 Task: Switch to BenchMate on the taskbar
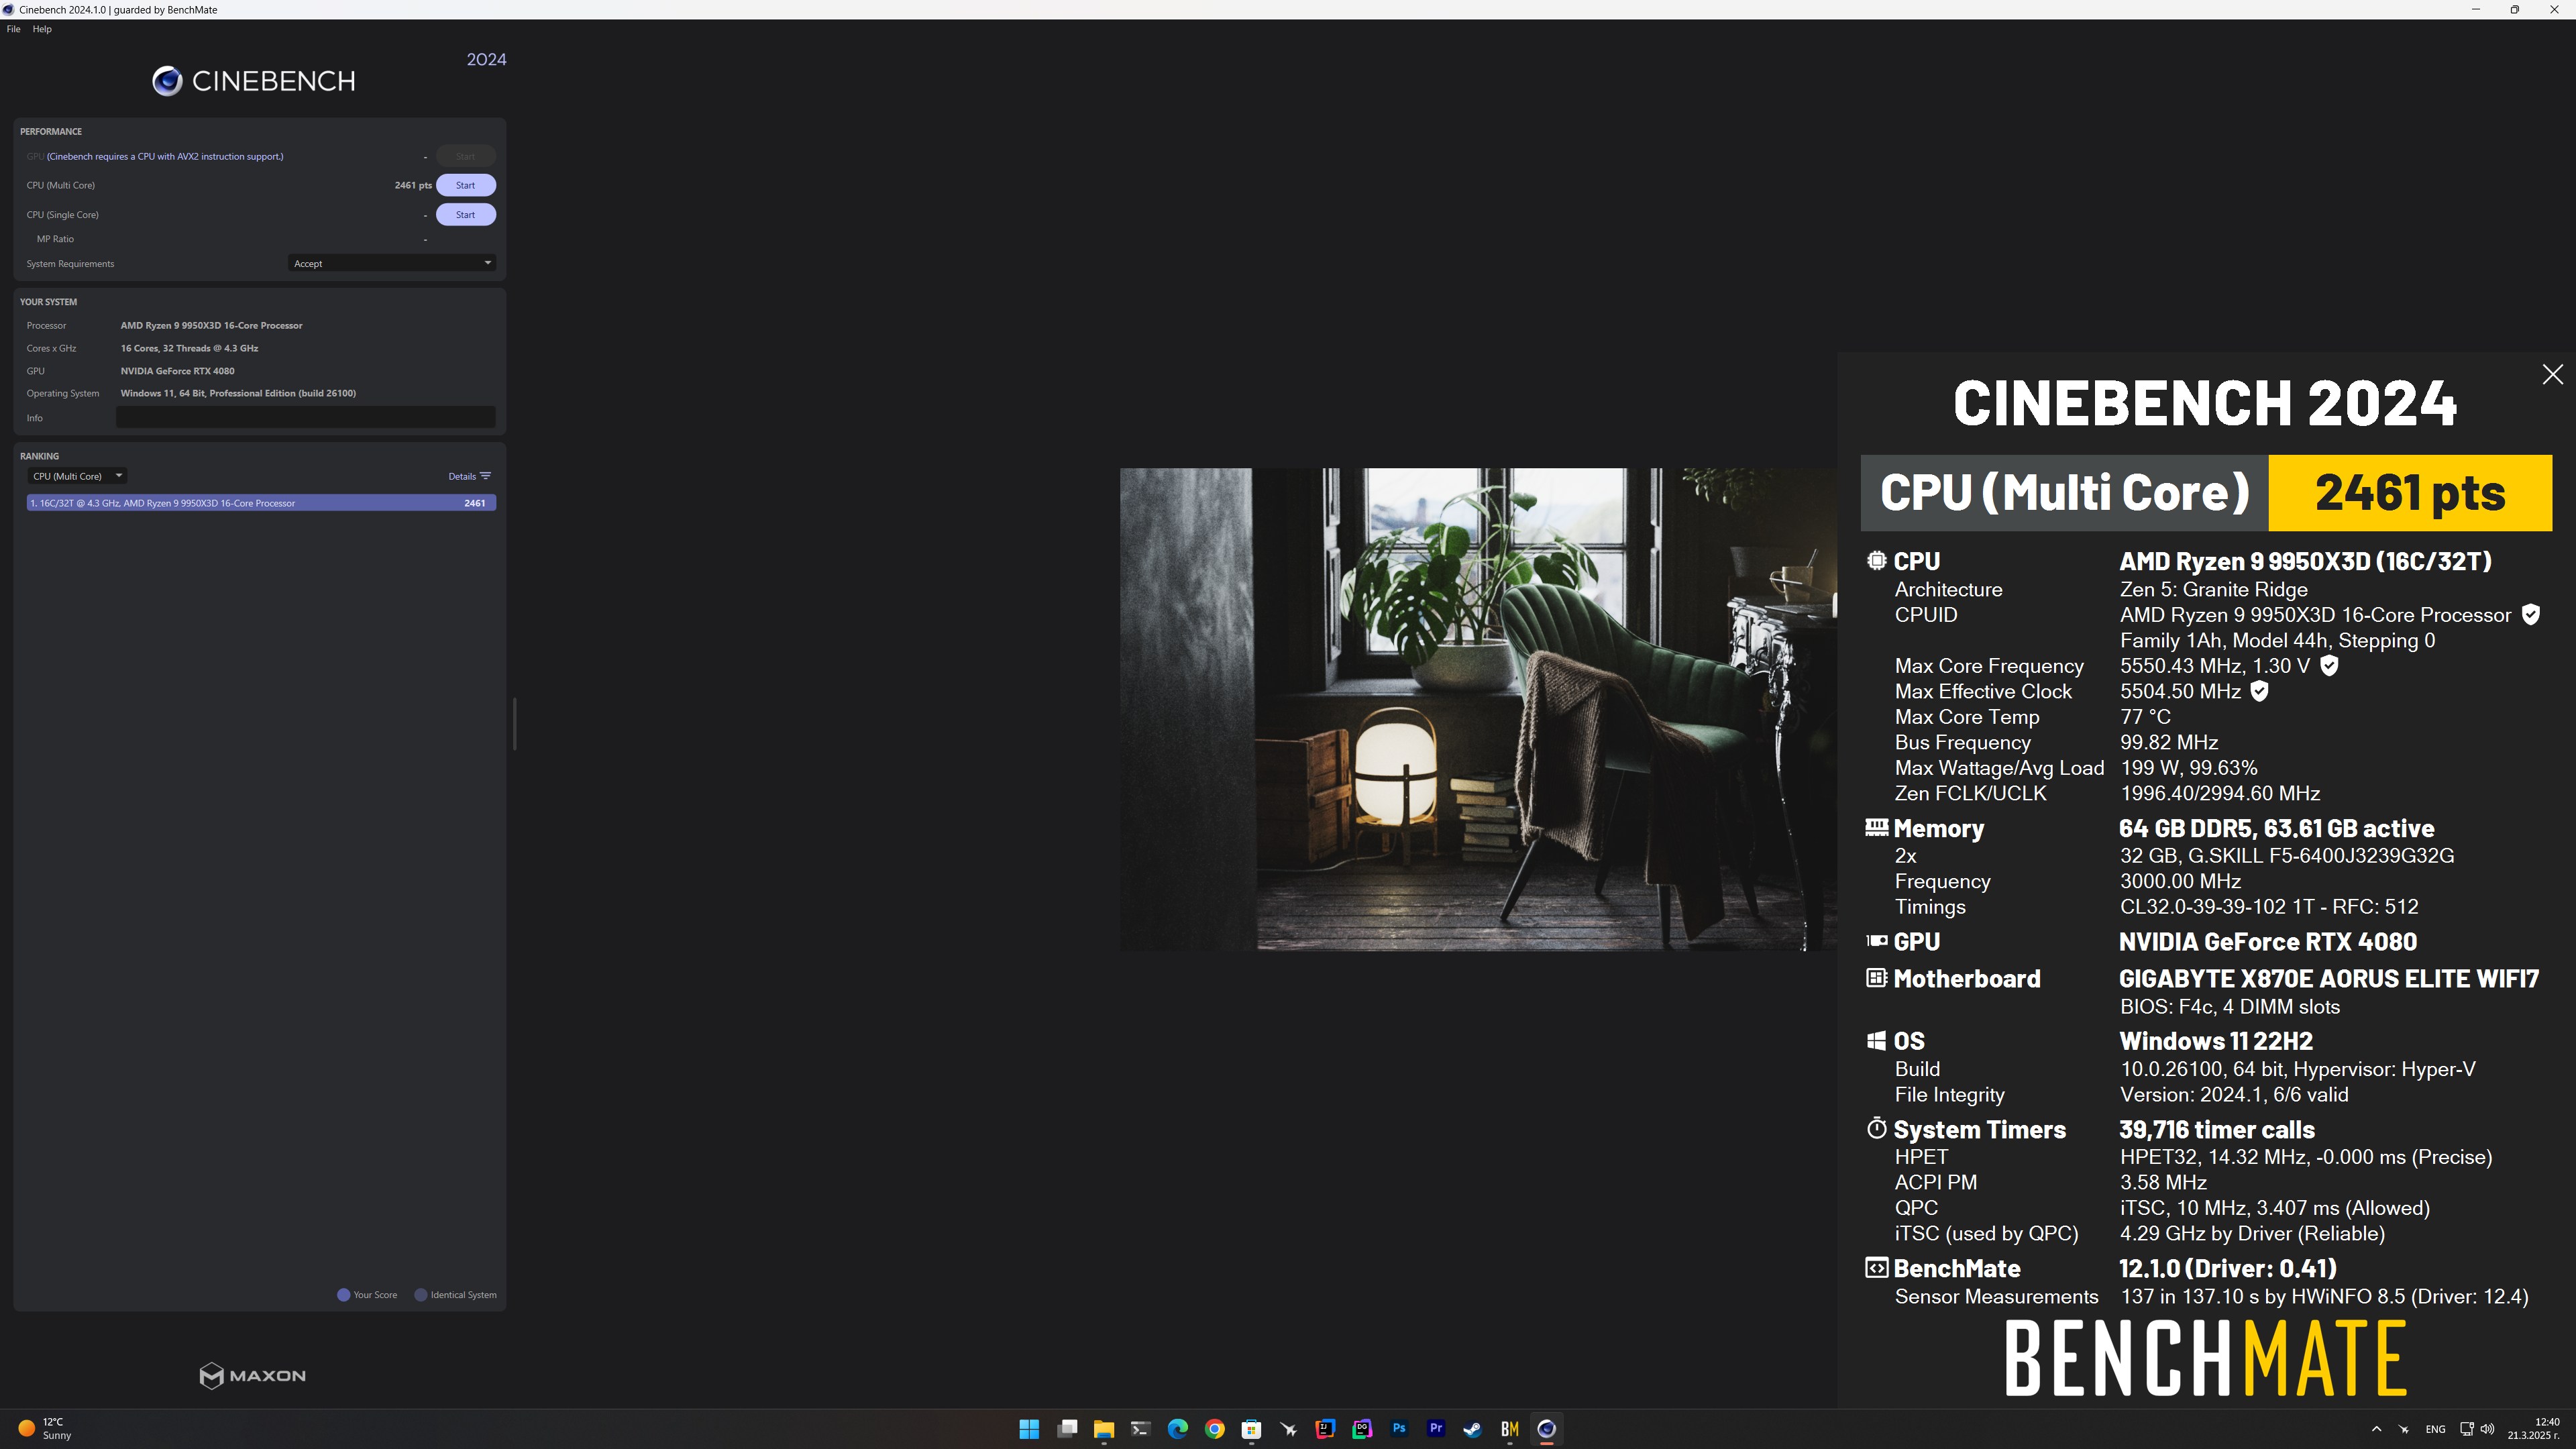point(1509,1429)
